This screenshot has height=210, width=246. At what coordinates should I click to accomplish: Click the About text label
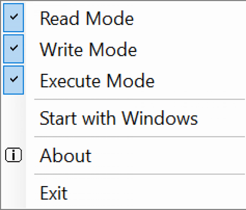(x=66, y=155)
